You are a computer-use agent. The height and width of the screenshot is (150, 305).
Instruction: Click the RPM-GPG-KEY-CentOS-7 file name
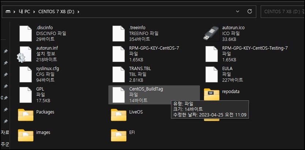(154, 48)
